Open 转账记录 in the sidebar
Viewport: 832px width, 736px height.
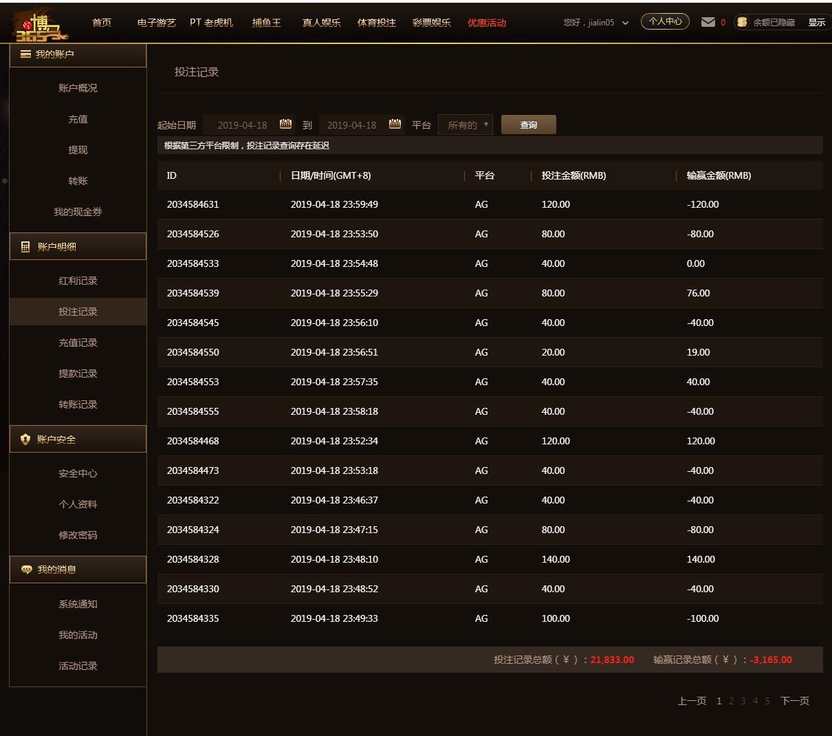78,404
